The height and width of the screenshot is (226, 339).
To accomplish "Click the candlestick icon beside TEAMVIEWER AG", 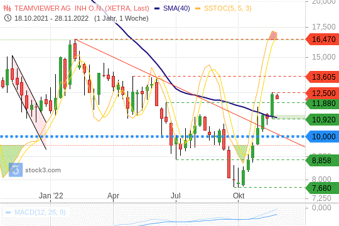I will coord(7,8).
